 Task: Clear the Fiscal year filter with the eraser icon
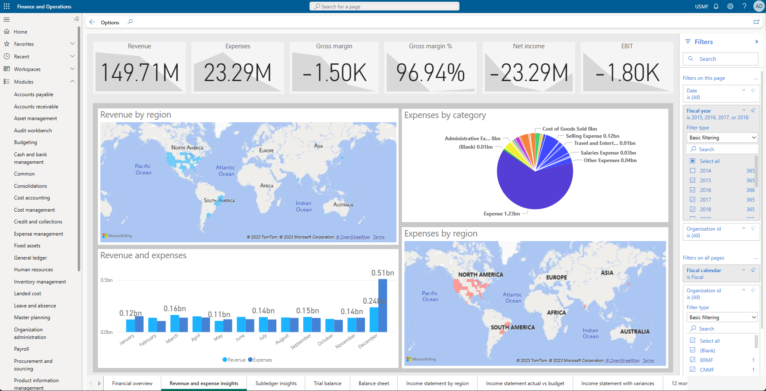coord(753,110)
